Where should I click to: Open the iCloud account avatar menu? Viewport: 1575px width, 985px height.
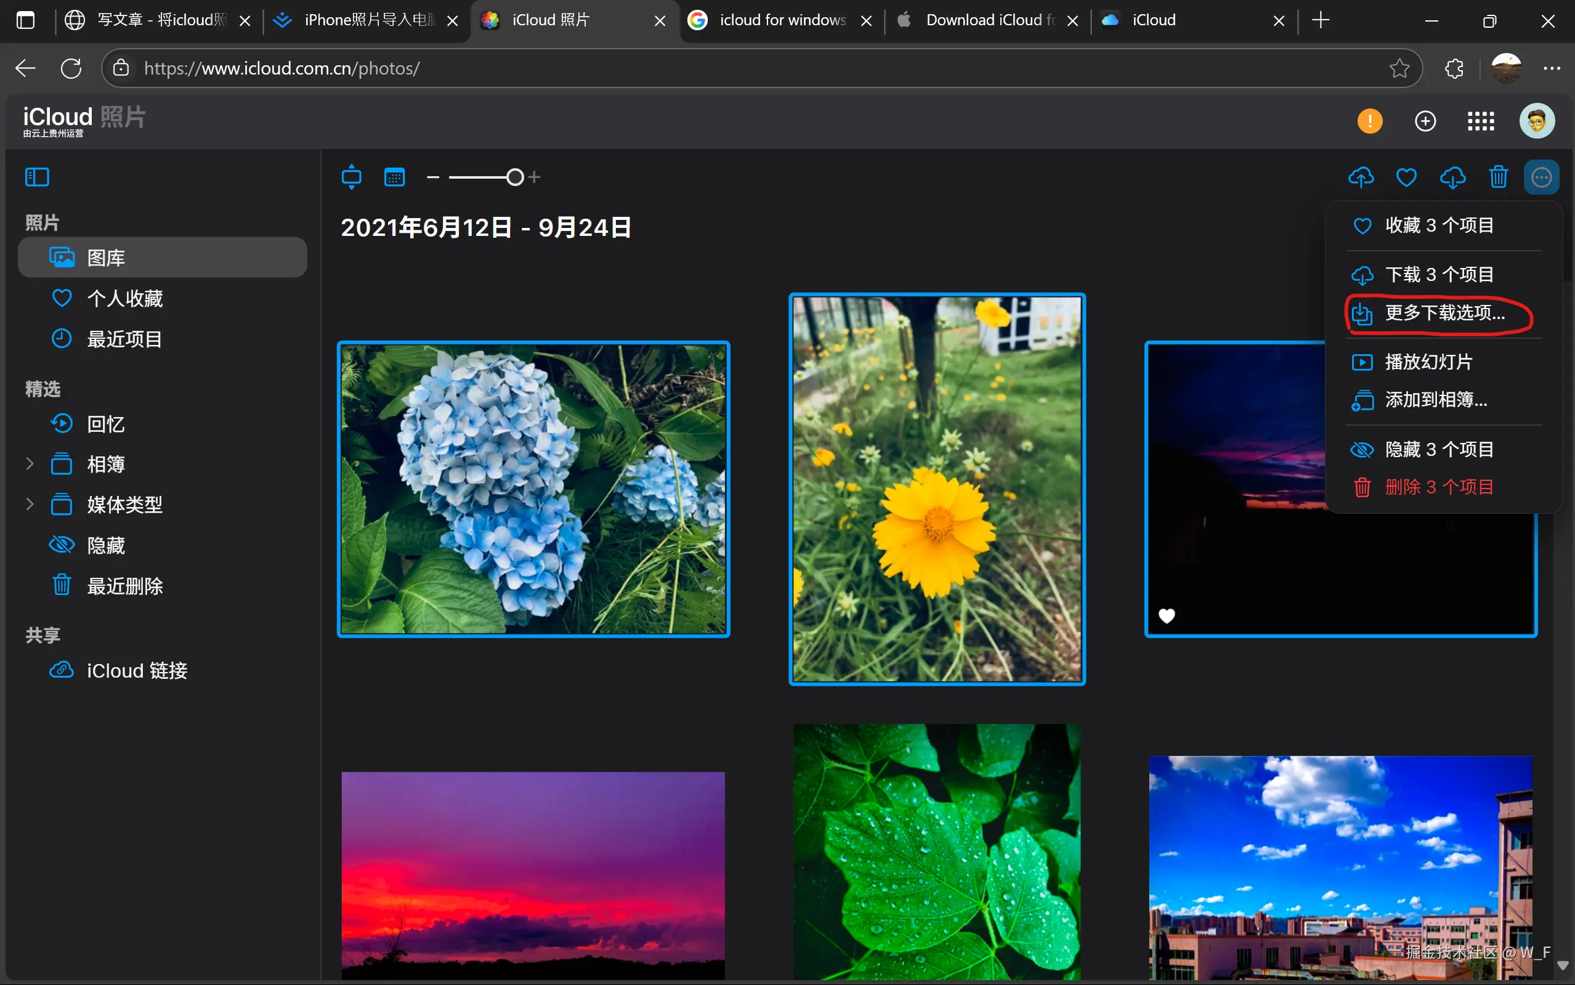tap(1537, 121)
